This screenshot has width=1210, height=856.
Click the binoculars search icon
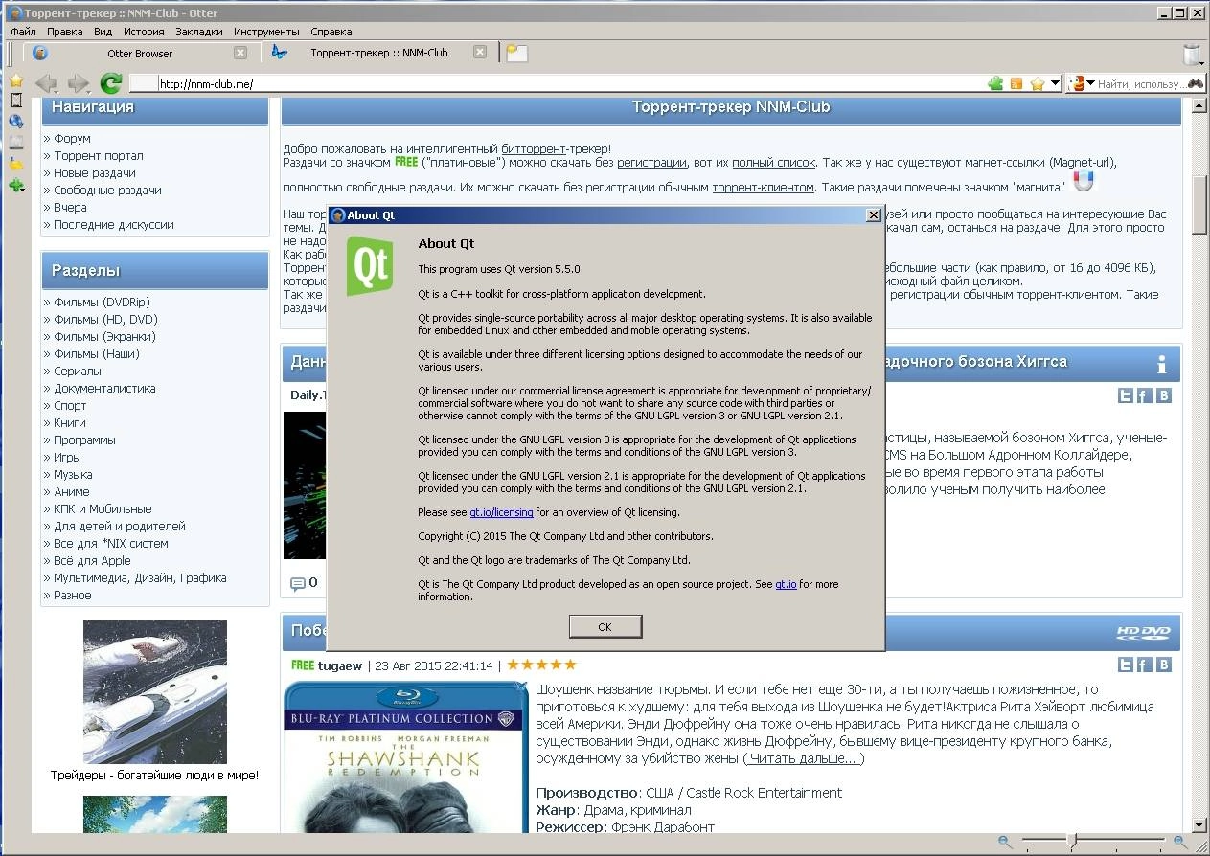pyautogui.click(x=1197, y=84)
